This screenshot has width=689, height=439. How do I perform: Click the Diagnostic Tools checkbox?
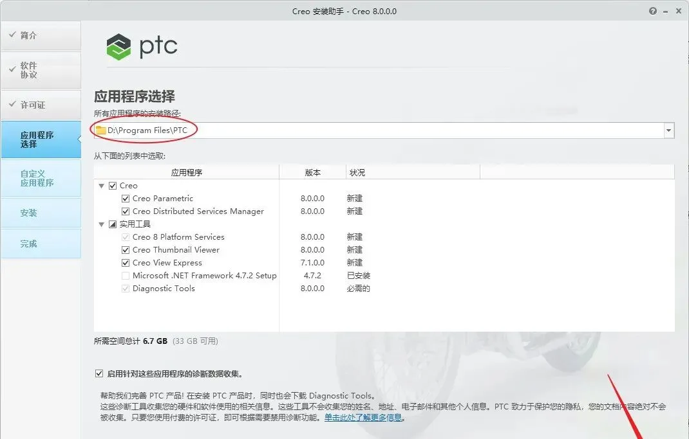[125, 289]
